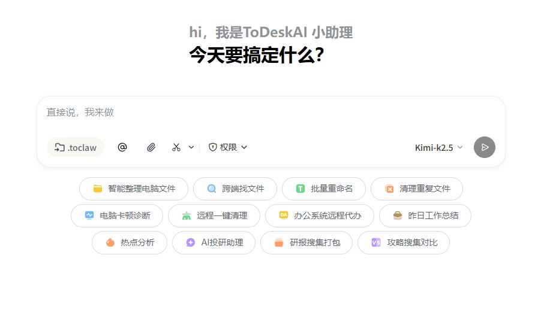Select the 热点分析 suggestion

point(130,242)
